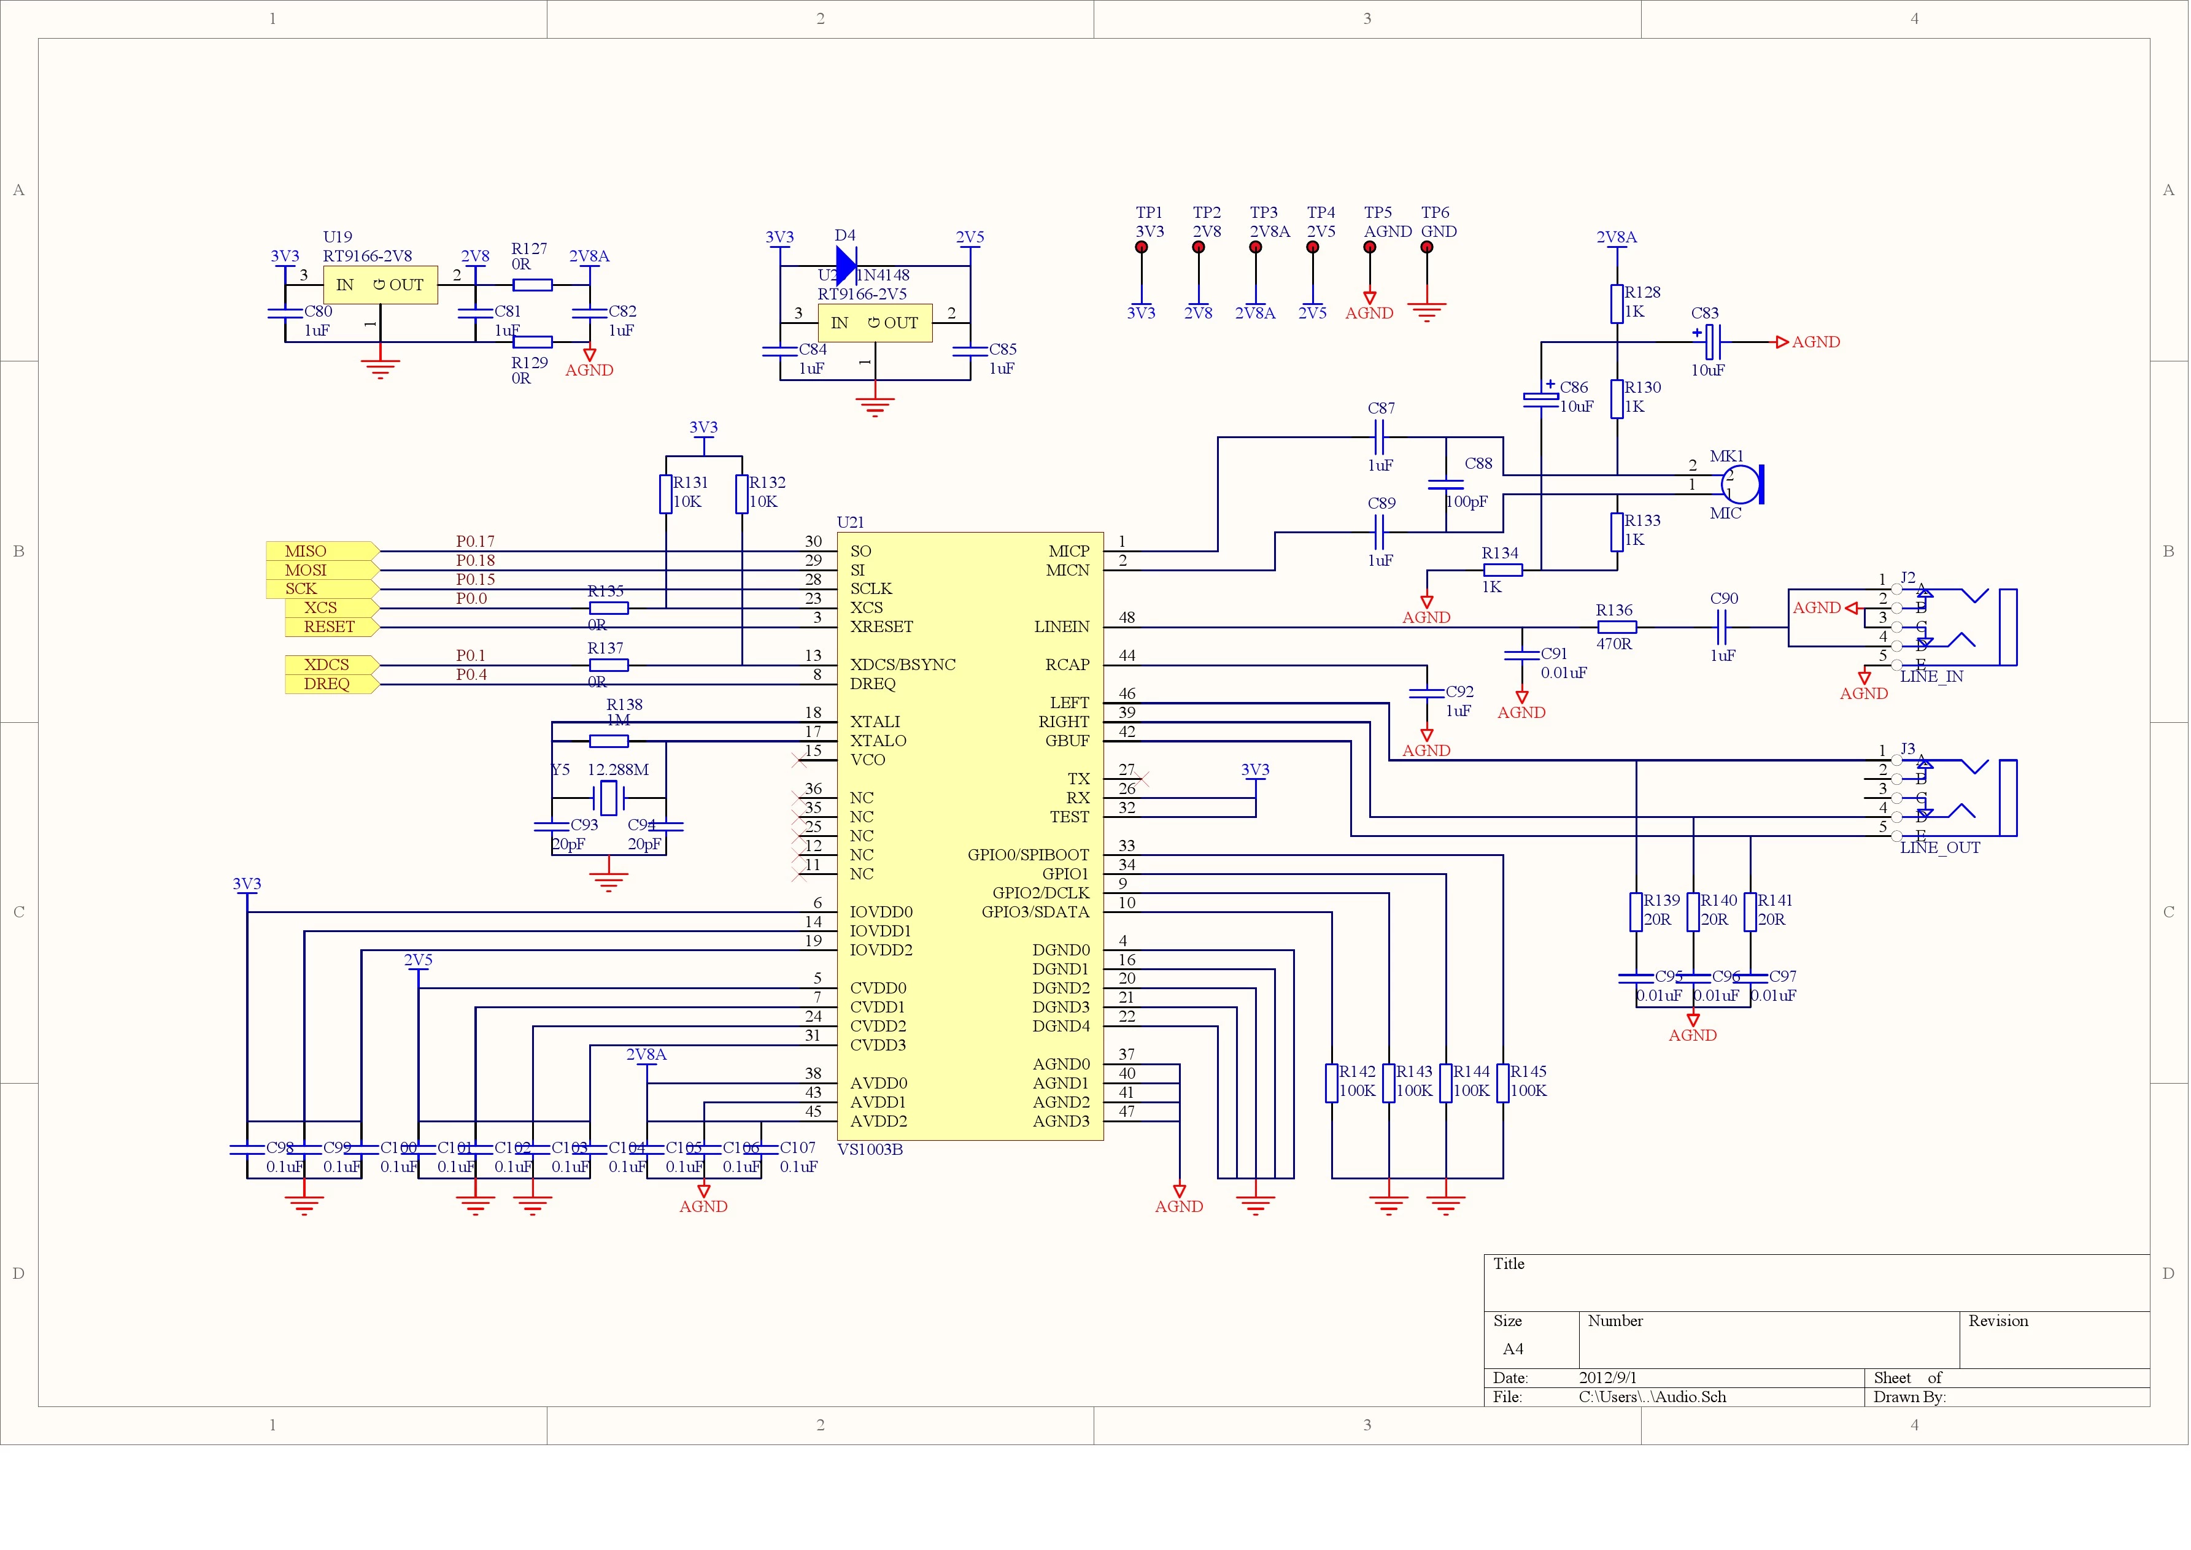Select the XDCS port symbol
The width and height of the screenshot is (2191, 1550).
coord(332,665)
